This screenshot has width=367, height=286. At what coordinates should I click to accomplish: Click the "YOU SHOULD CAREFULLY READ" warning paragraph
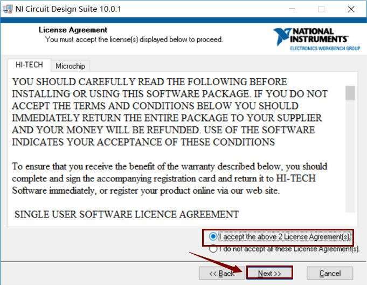(x=170, y=112)
